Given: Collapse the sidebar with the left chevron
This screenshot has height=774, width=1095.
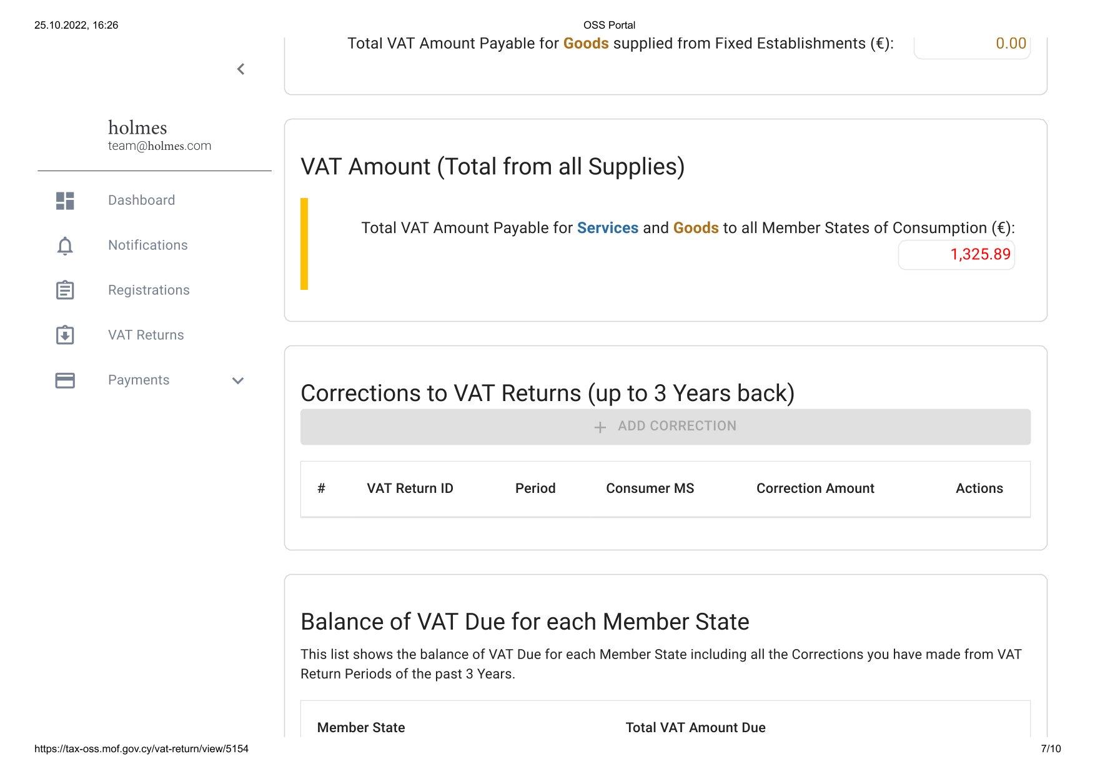Looking at the screenshot, I should (x=240, y=69).
